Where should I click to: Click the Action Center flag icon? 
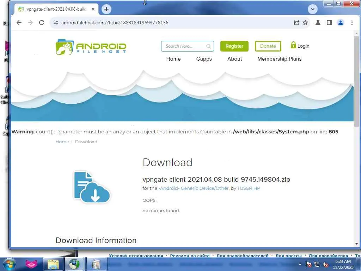coord(308,265)
